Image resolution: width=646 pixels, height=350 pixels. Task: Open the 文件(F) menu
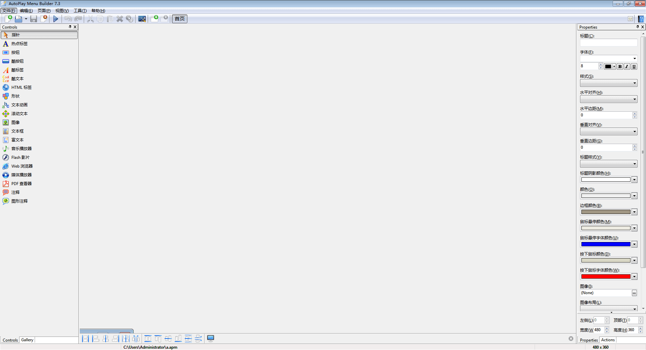click(x=9, y=11)
